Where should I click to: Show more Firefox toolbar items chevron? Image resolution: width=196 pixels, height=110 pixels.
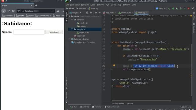pos(58,11)
